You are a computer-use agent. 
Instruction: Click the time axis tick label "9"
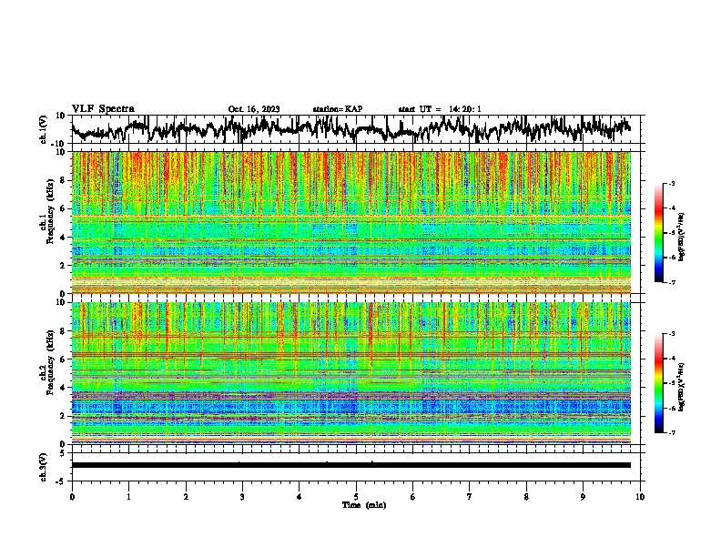(x=583, y=497)
